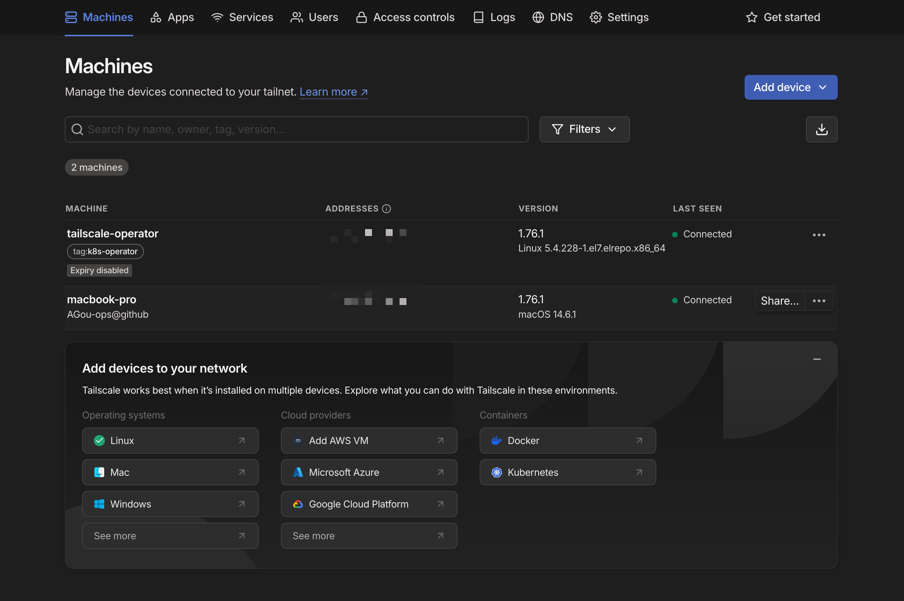Image resolution: width=904 pixels, height=601 pixels.
Task: Click the Expiry disabled badge
Action: coord(100,270)
